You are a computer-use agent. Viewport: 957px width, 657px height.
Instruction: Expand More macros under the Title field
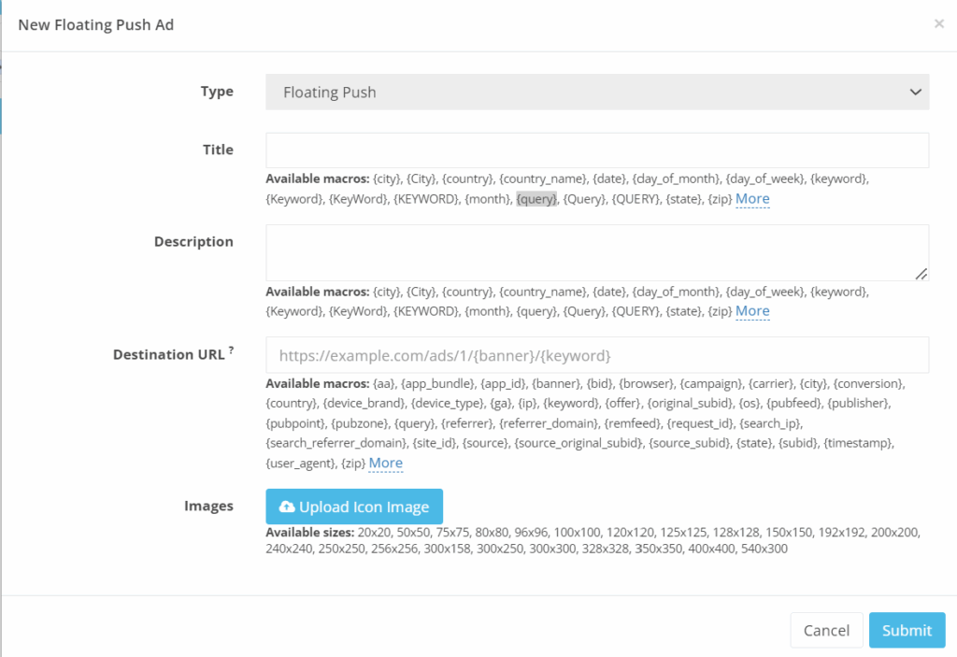752,199
